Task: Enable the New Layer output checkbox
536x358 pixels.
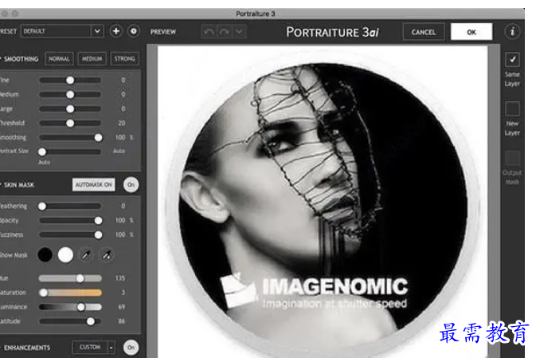Action: [512, 108]
